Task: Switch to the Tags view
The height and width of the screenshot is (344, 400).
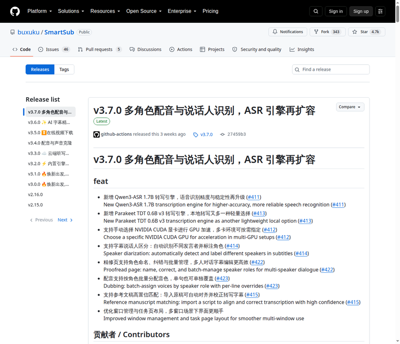Action: click(65, 69)
